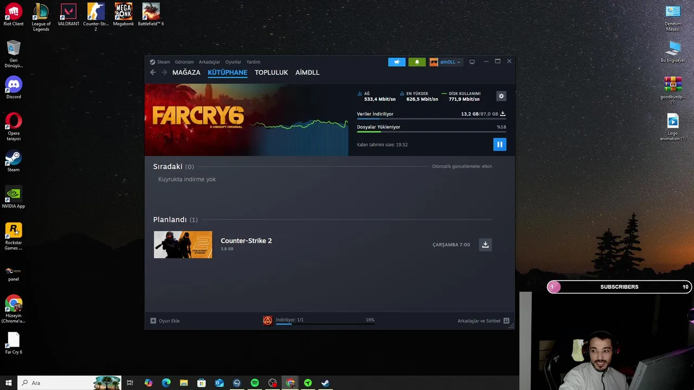Click Oyun Ekle button
This screenshot has height=390, width=694.
[x=165, y=321]
